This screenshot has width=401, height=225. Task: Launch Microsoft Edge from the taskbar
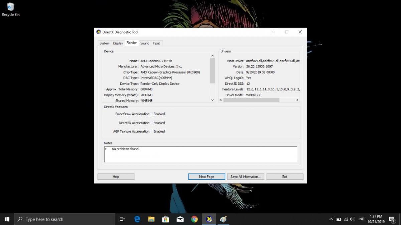click(x=137, y=219)
